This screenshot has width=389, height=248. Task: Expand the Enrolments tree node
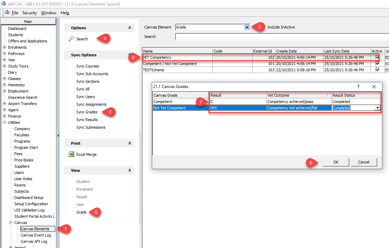(x=4, y=47)
